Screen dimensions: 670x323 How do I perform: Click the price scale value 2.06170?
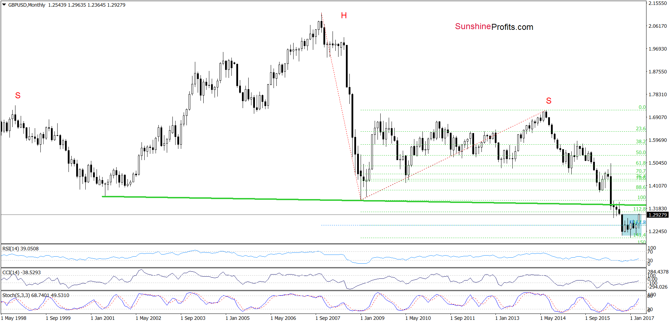pyautogui.click(x=657, y=26)
